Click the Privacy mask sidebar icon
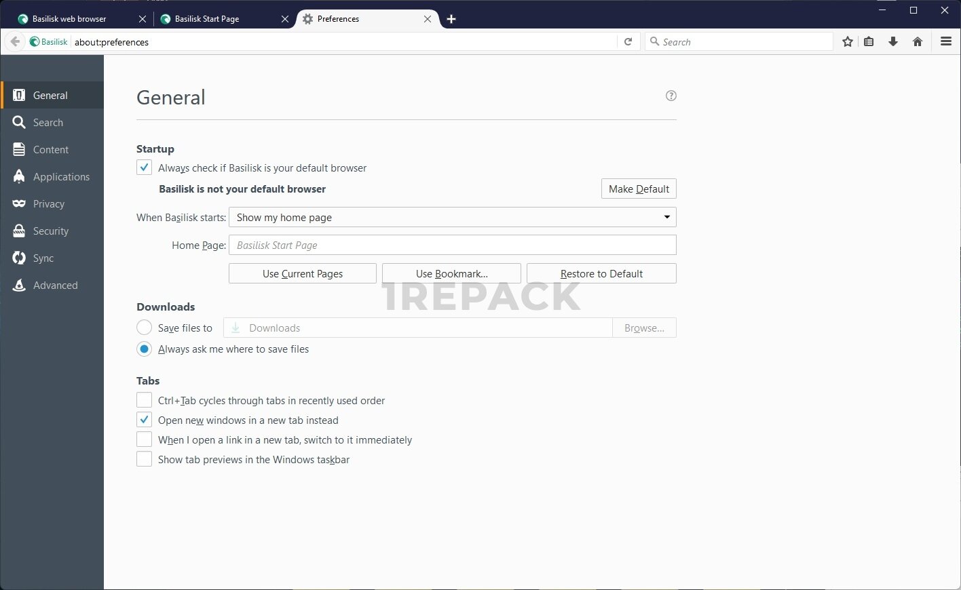Screen dimensions: 961x590 click(x=19, y=204)
